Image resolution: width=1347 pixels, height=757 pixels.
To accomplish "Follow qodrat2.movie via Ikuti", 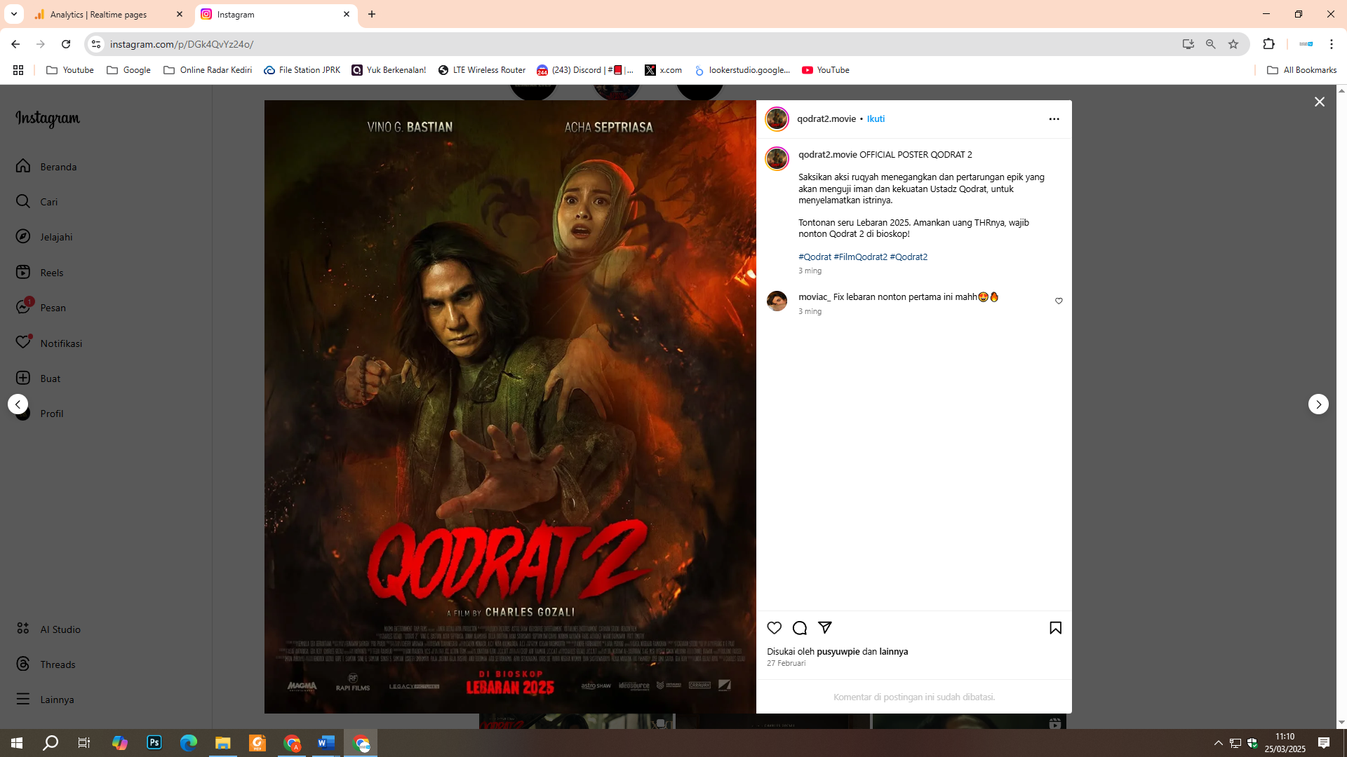I will [x=876, y=119].
